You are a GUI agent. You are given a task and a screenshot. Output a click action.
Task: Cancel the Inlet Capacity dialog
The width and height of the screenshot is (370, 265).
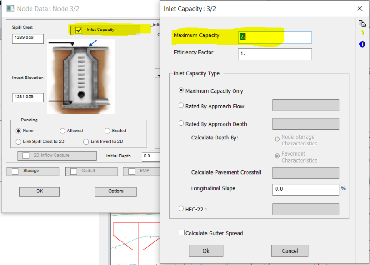click(290, 251)
